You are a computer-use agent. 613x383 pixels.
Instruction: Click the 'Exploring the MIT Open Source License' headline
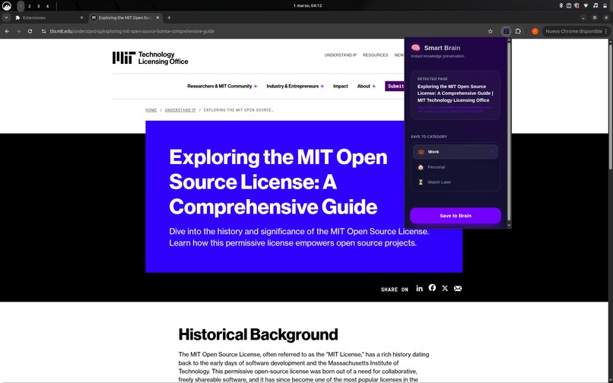(x=278, y=182)
